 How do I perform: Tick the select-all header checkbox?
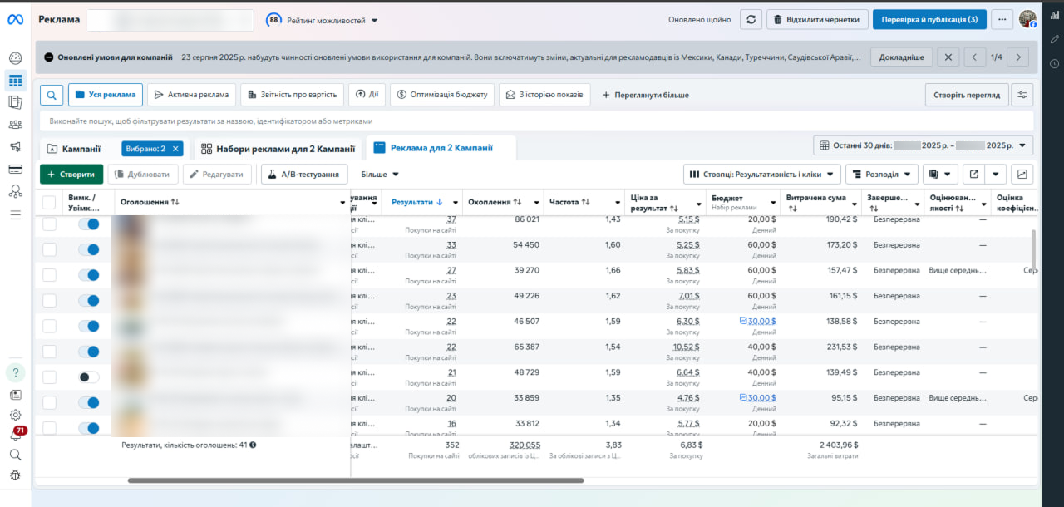(x=49, y=202)
